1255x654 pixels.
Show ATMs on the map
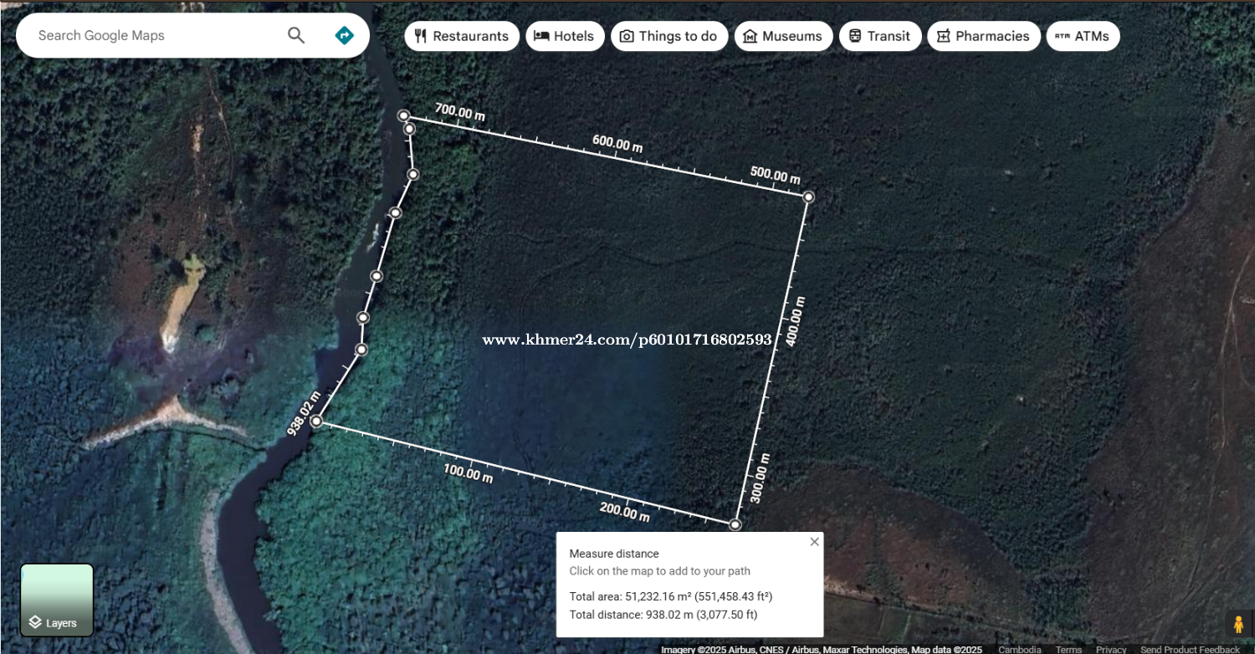(x=1082, y=36)
